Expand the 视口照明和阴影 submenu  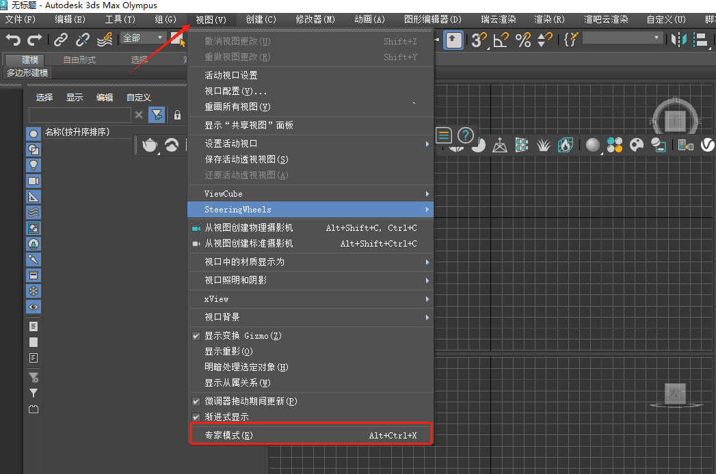click(310, 280)
